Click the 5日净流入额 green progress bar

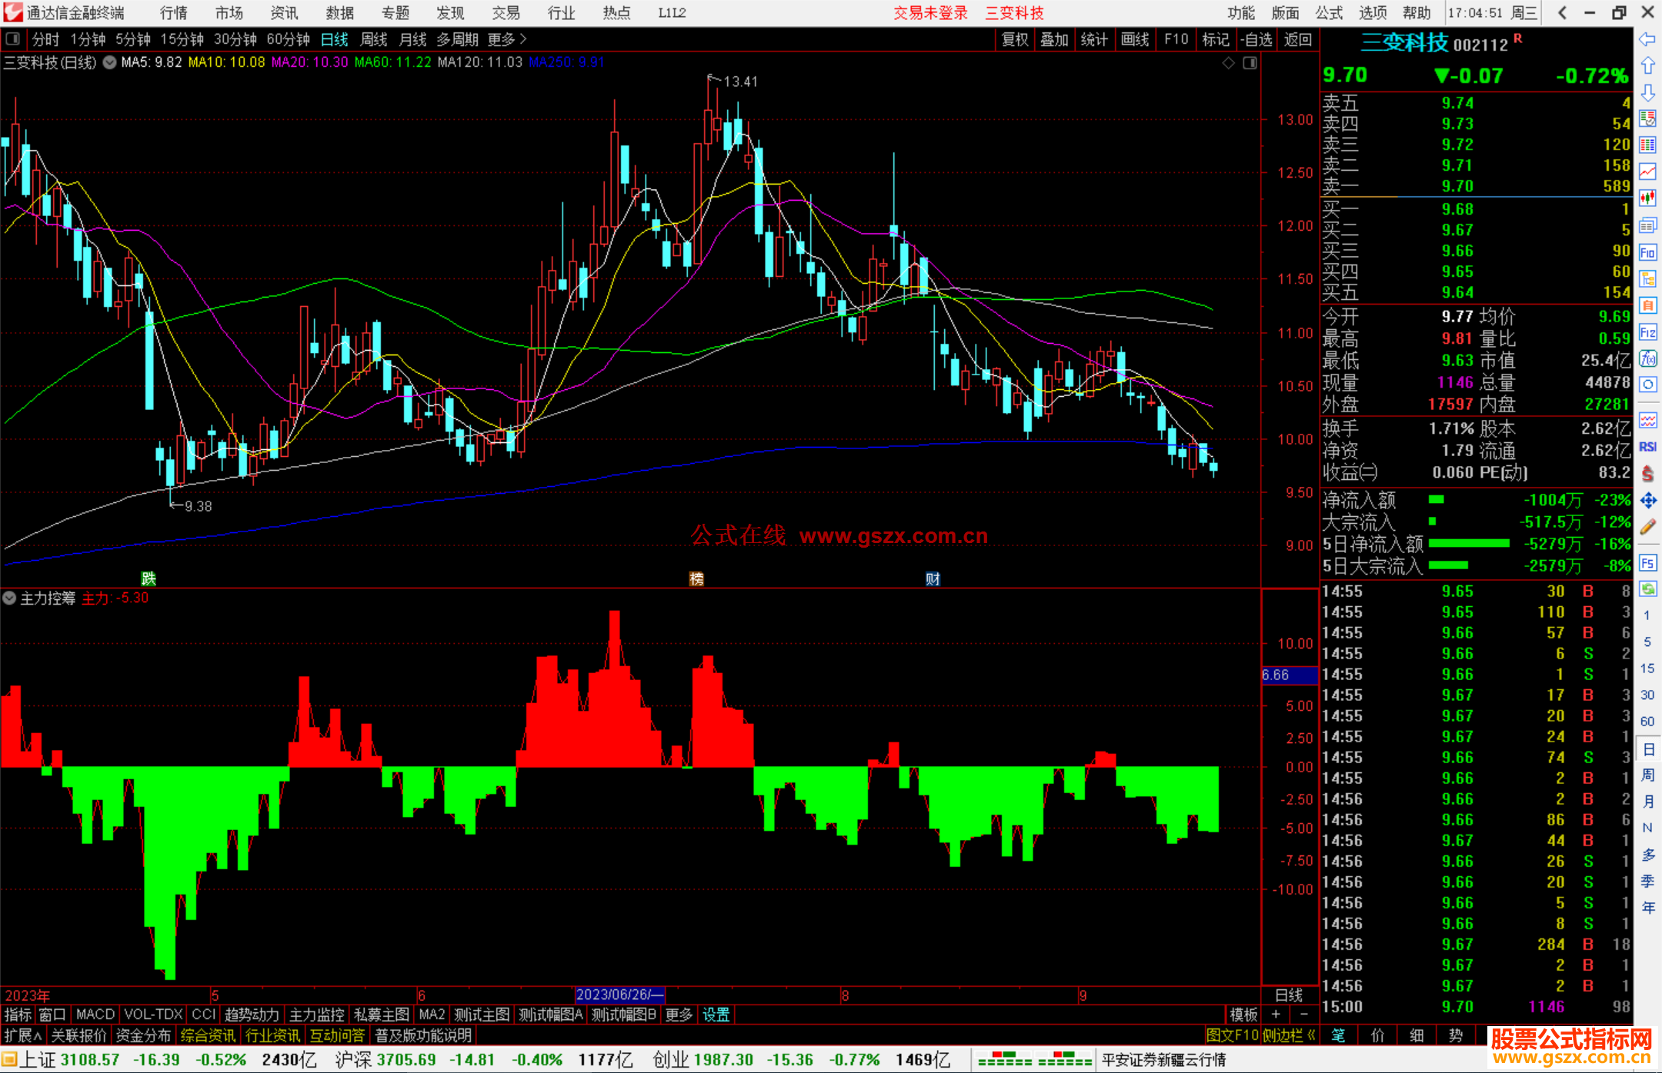tap(1468, 544)
